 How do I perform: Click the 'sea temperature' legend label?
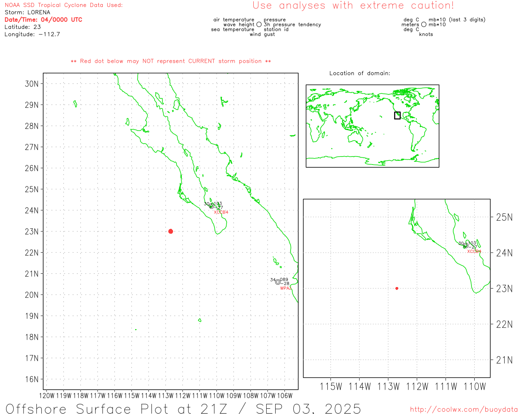pos(233,30)
